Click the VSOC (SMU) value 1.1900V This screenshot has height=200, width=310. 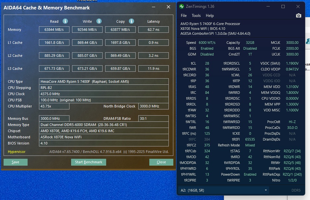(x=292, y=63)
